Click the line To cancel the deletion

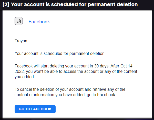[70, 89]
